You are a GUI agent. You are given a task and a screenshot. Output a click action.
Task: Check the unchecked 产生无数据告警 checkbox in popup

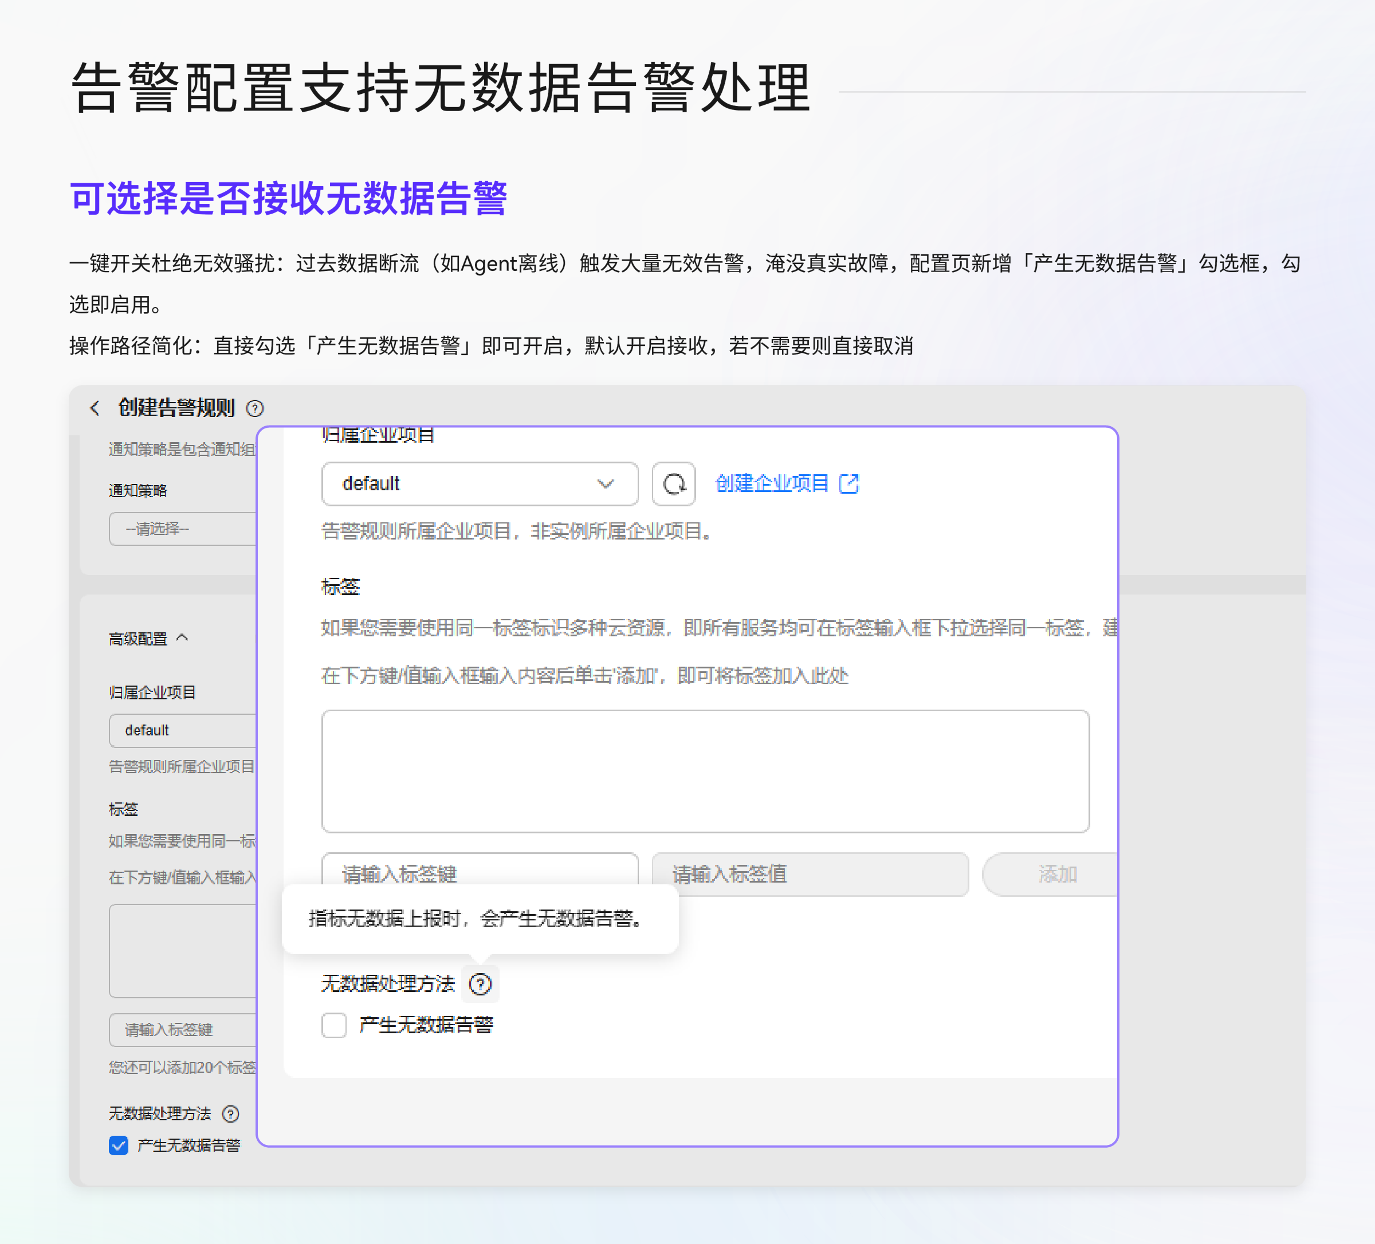click(x=334, y=1025)
